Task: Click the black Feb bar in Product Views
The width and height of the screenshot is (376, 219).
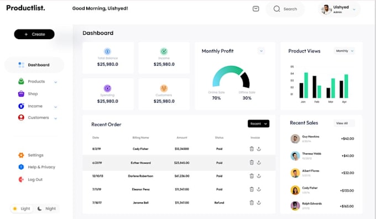Action: [315, 87]
